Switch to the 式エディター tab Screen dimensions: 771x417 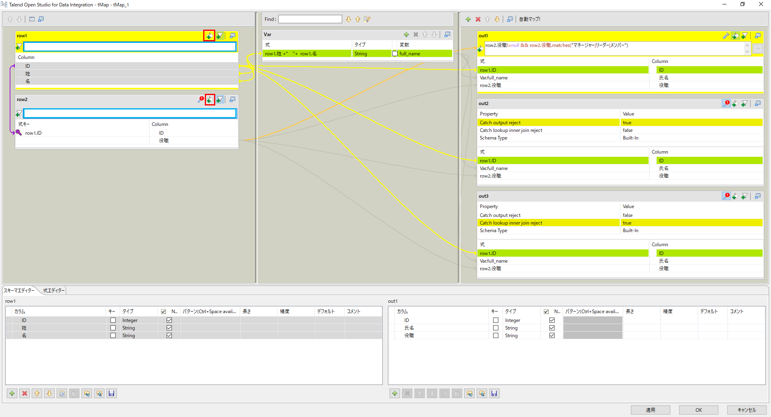tap(53, 290)
